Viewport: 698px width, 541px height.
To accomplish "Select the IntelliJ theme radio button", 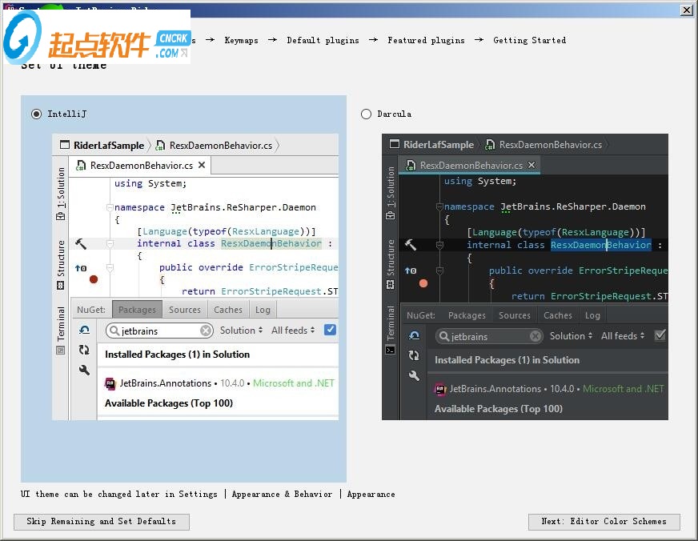I will pos(37,114).
